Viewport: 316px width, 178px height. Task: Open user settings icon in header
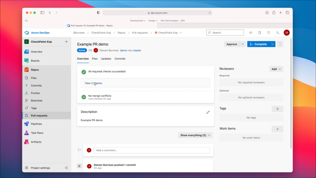(277, 33)
